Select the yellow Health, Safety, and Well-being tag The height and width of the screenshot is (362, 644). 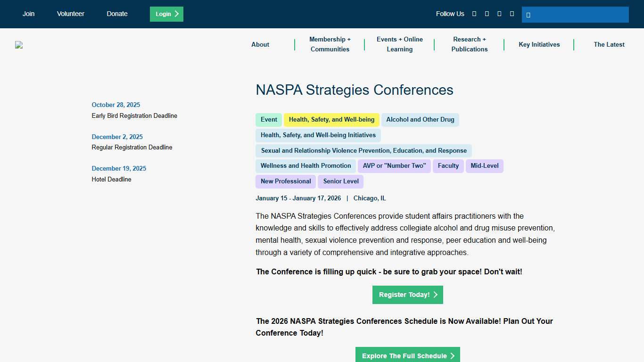(x=331, y=120)
